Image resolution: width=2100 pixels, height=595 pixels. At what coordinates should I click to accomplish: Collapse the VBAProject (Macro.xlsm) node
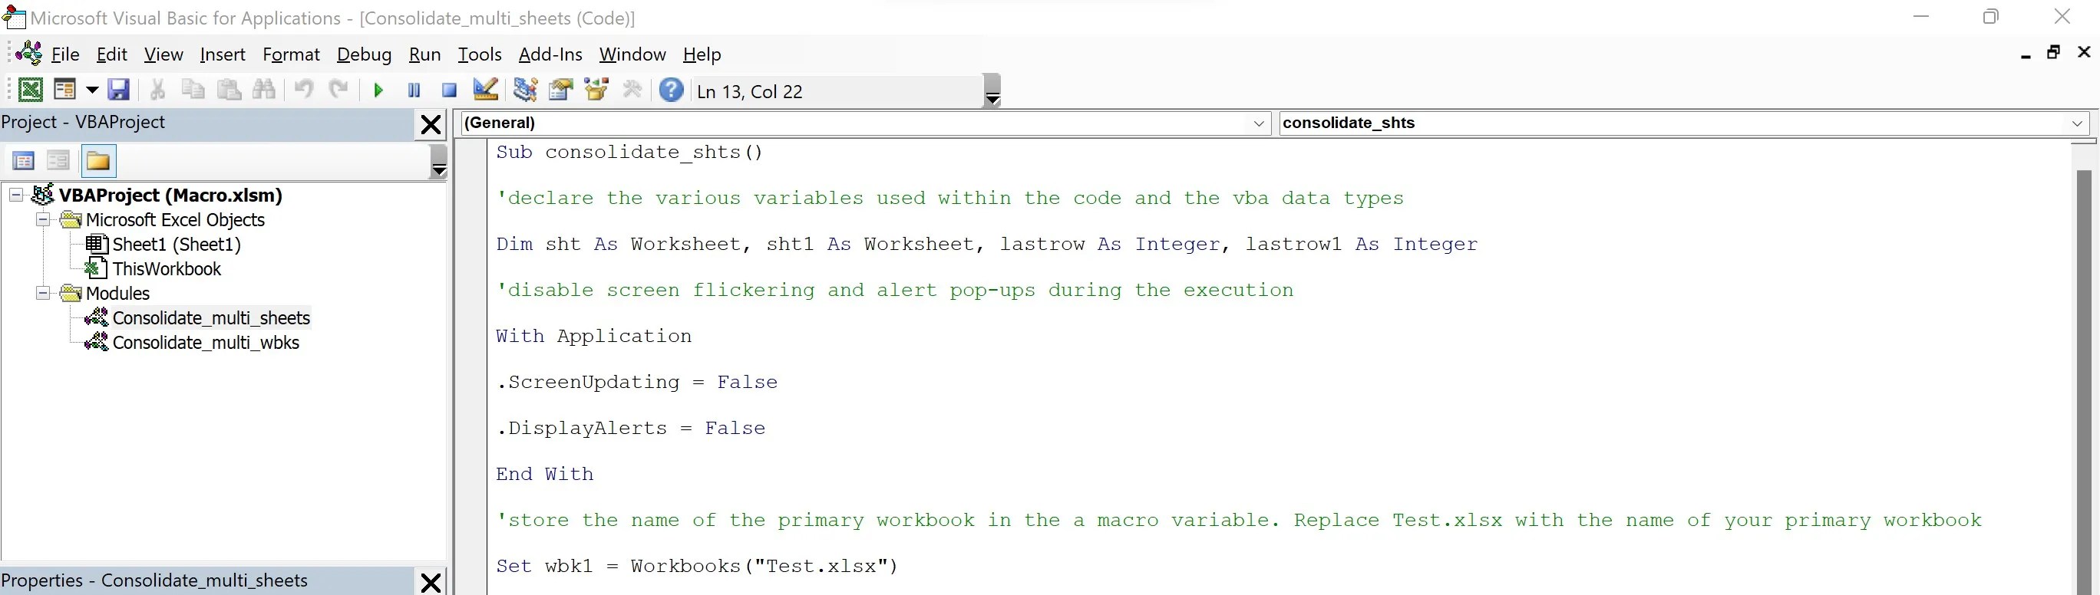click(x=15, y=196)
